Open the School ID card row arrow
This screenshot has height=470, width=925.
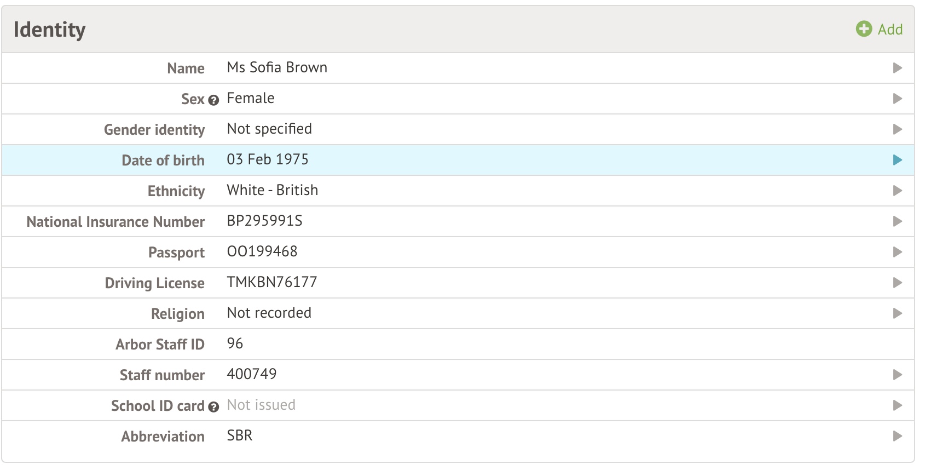(x=897, y=405)
